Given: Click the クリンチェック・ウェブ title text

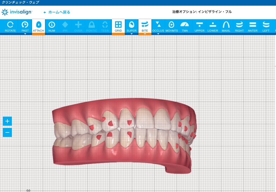Looking at the screenshot, I should pyautogui.click(x=20, y=3).
